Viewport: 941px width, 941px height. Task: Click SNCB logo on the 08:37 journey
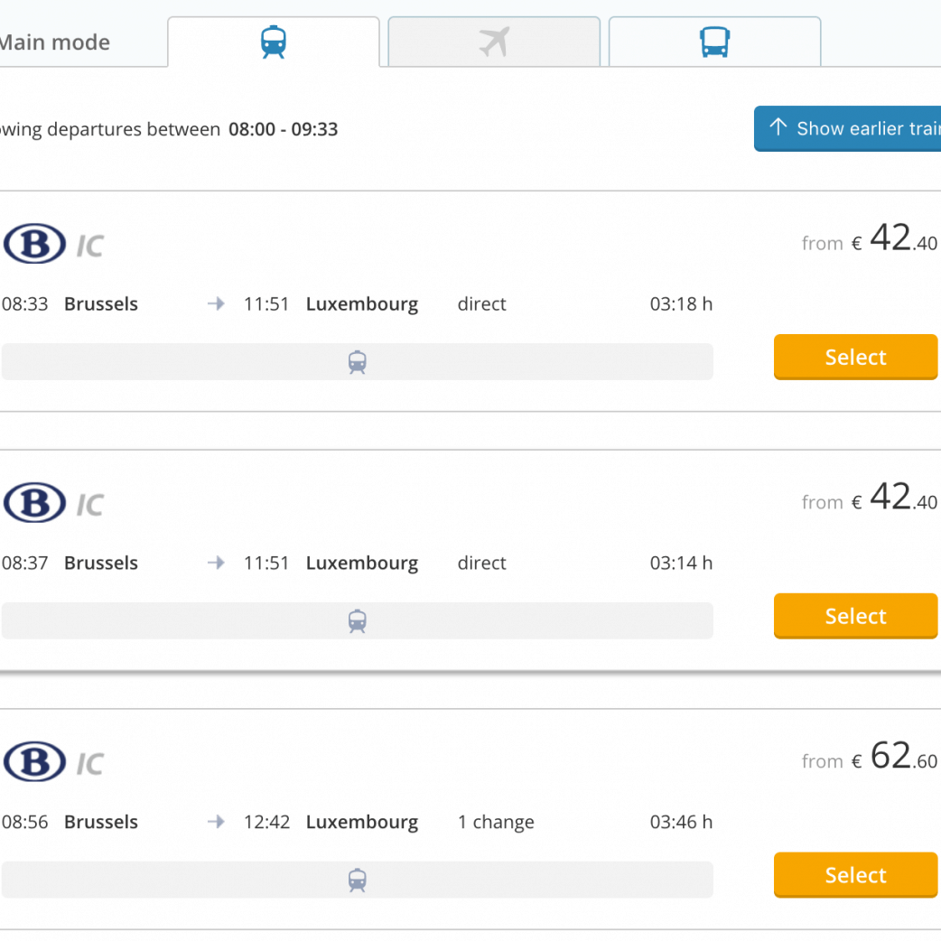click(x=34, y=503)
